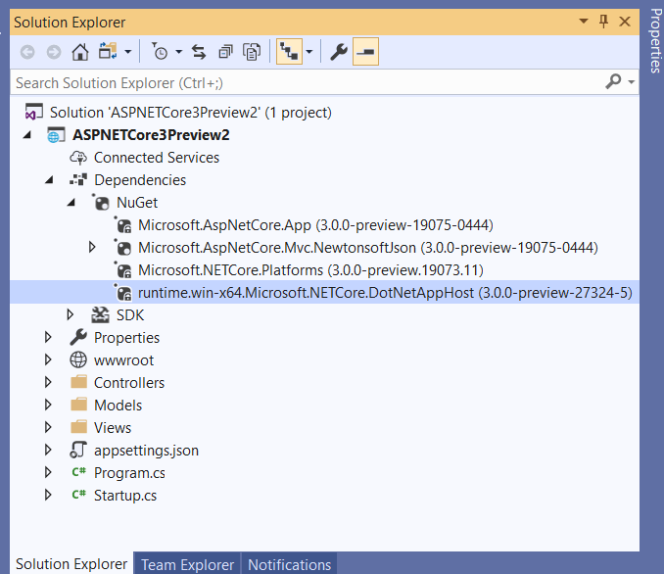Open the Window Position dropdown in title bar

pyautogui.click(x=584, y=22)
